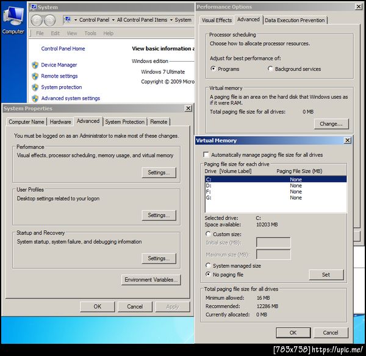Image resolution: width=366 pixels, height=356 pixels.
Task: Open the Tools menu in System window
Action: pos(90,33)
